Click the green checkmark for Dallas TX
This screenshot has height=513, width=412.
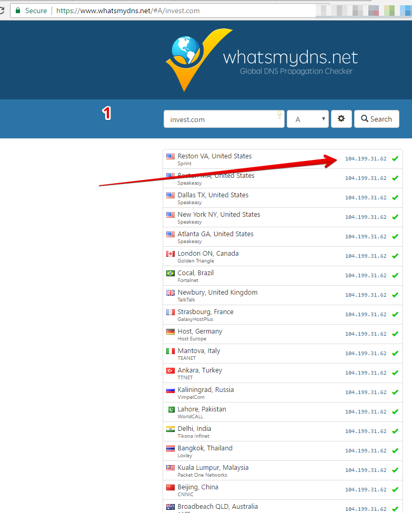395,198
